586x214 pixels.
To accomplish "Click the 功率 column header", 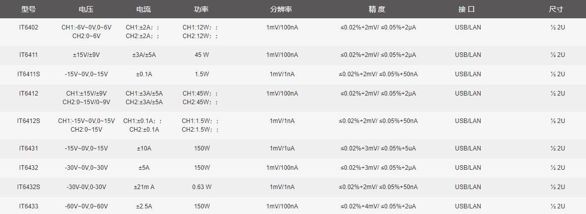I will pyautogui.click(x=202, y=9).
